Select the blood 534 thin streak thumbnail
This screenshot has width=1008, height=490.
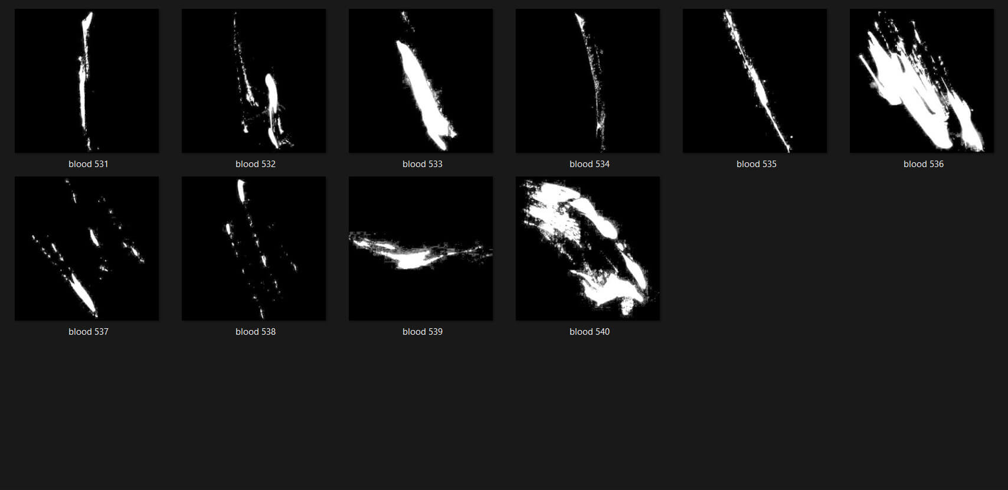click(588, 81)
